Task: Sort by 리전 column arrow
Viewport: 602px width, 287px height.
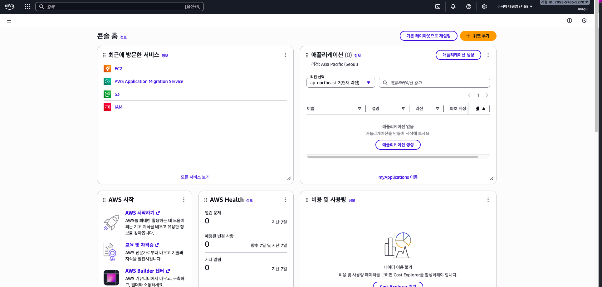Action: (x=438, y=109)
